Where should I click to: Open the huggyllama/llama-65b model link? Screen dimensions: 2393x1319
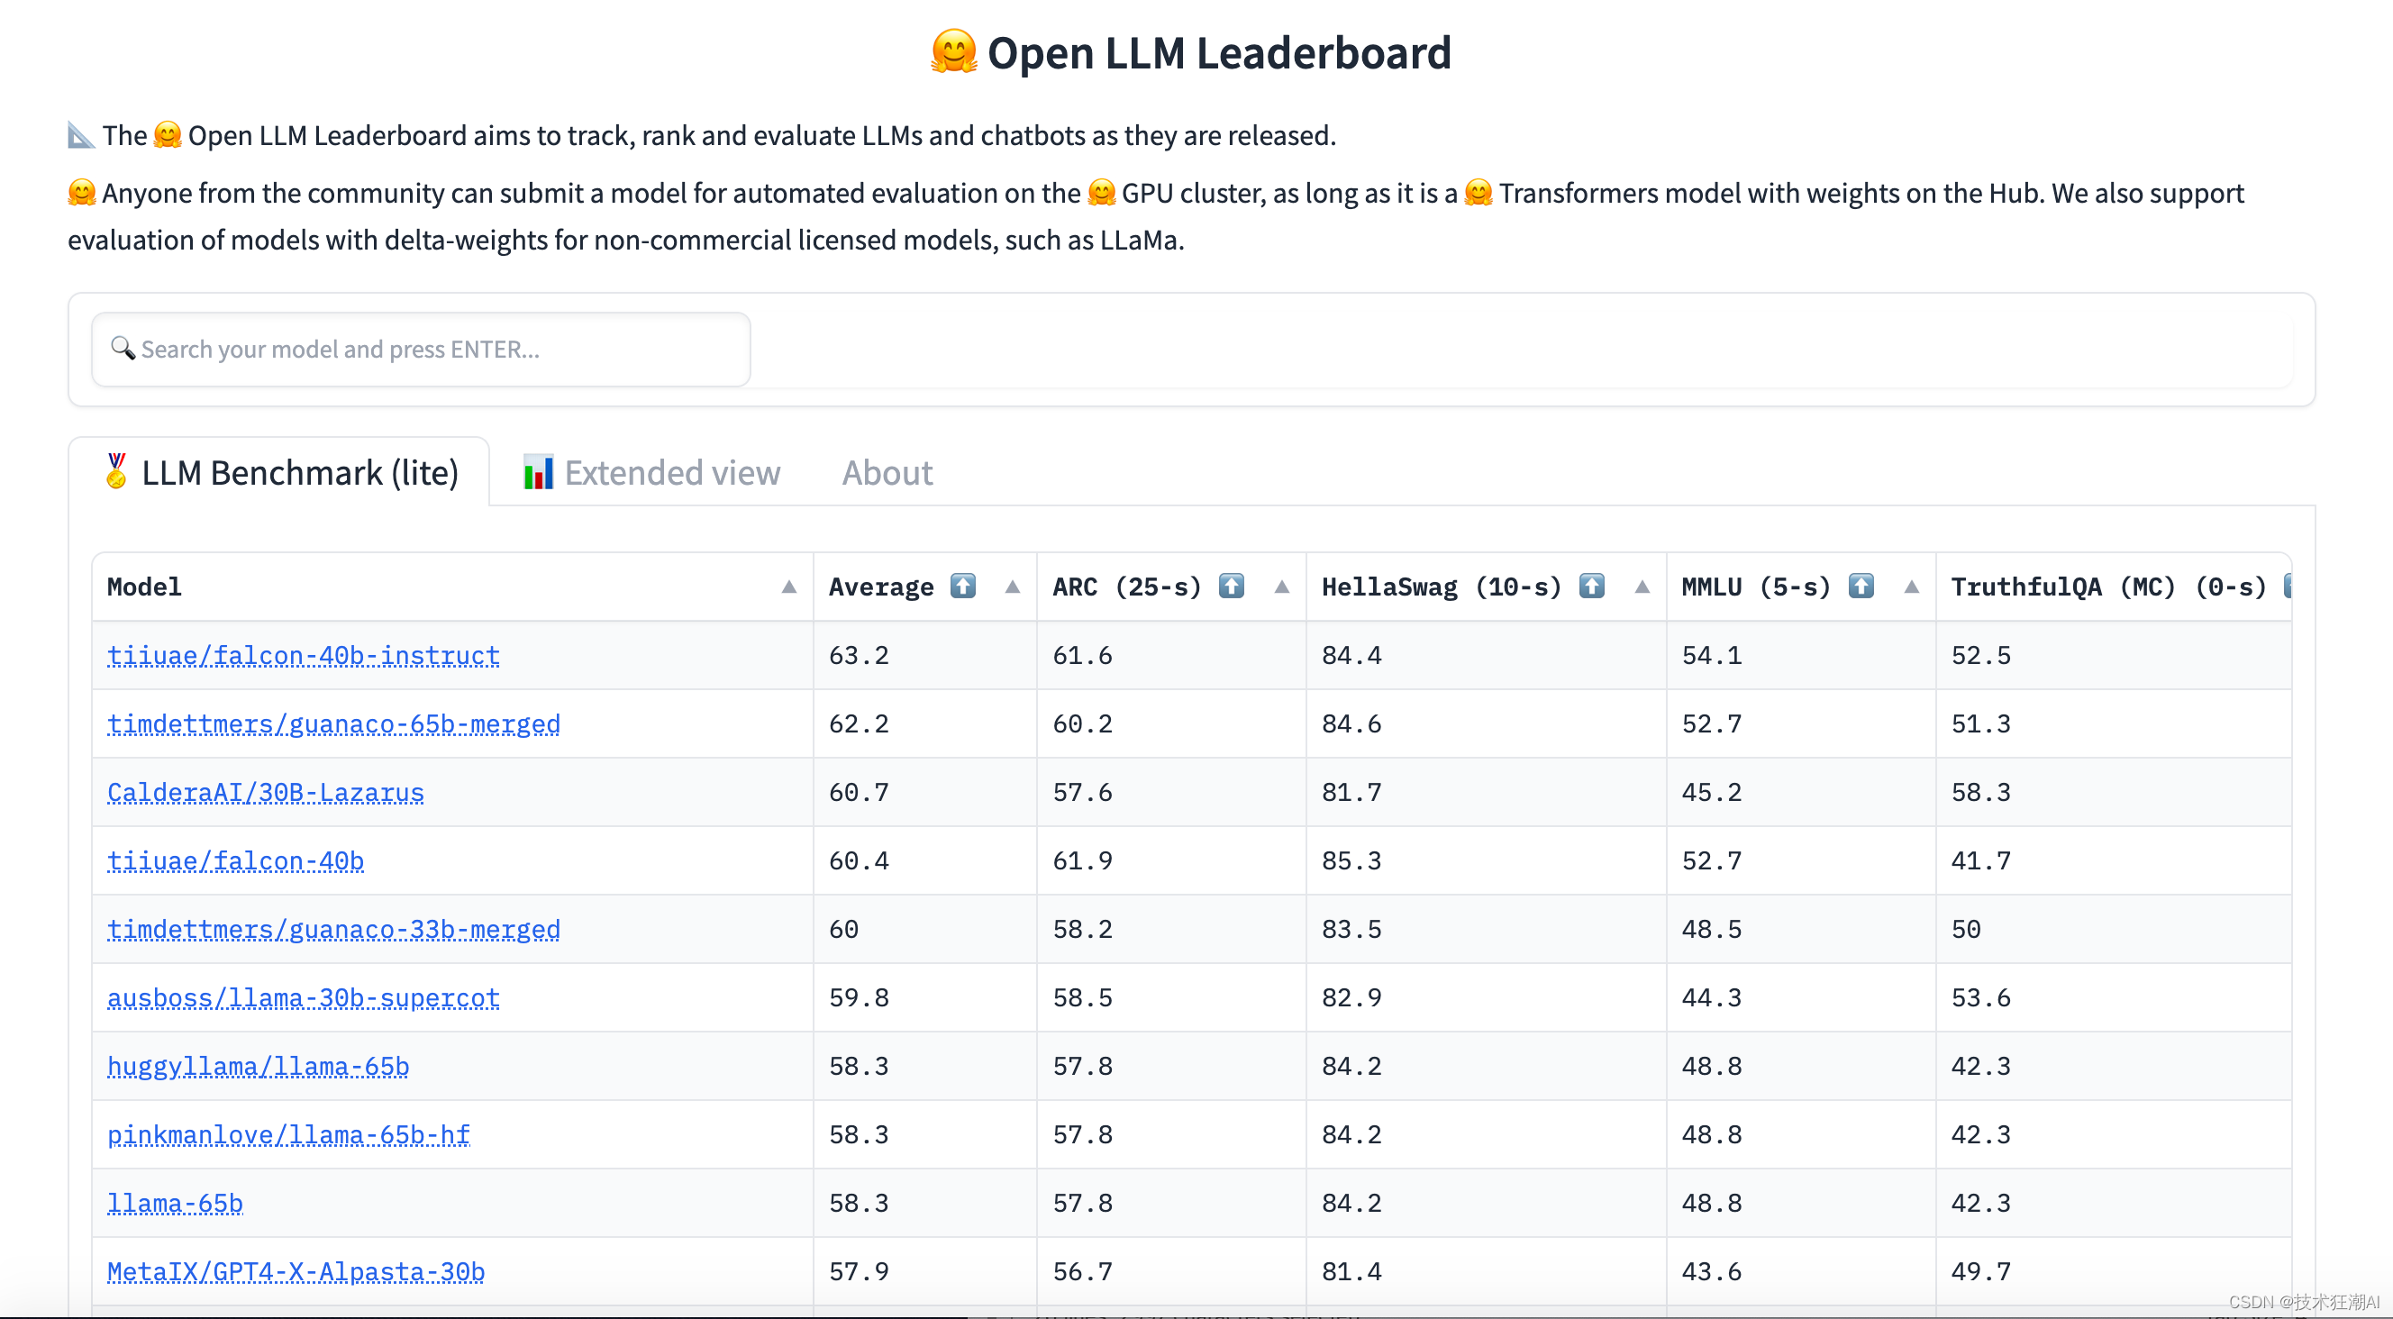coord(259,1066)
